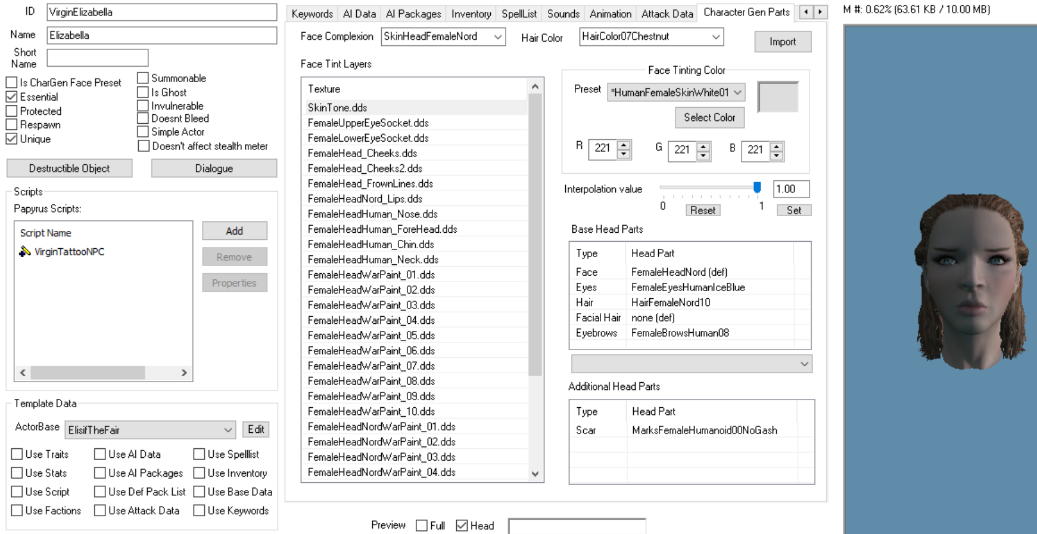Click the script list scroll right arrow
The width and height of the screenshot is (1037, 534).
184,373
